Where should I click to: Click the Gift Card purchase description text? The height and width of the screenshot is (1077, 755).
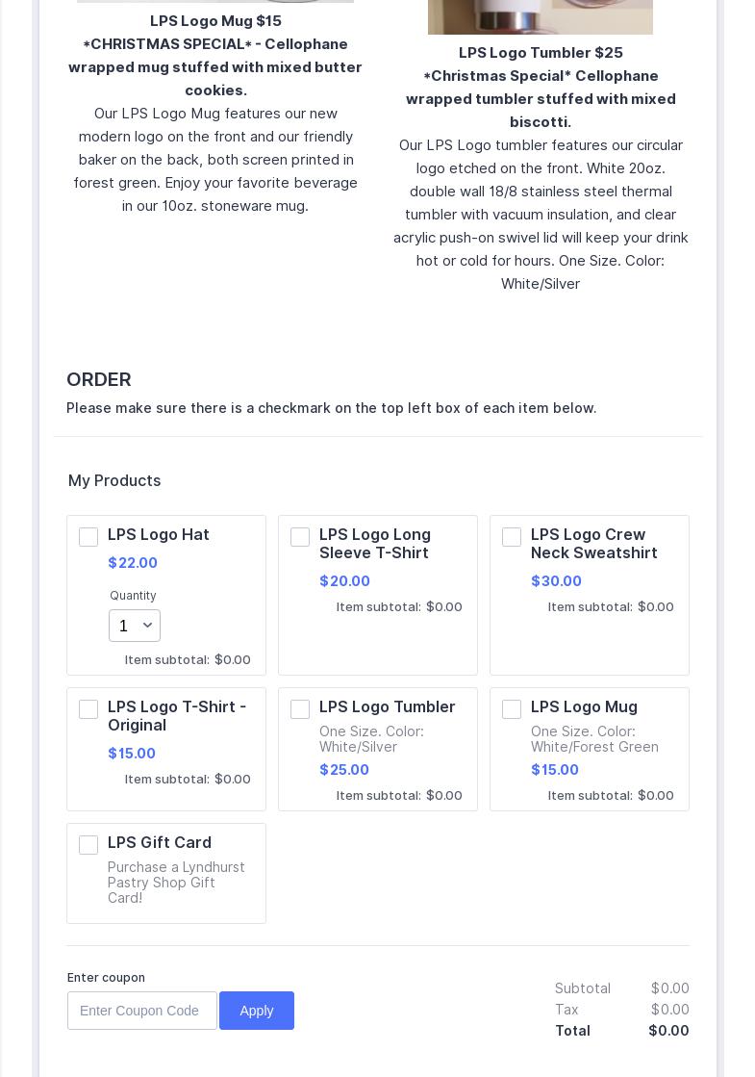point(176,883)
